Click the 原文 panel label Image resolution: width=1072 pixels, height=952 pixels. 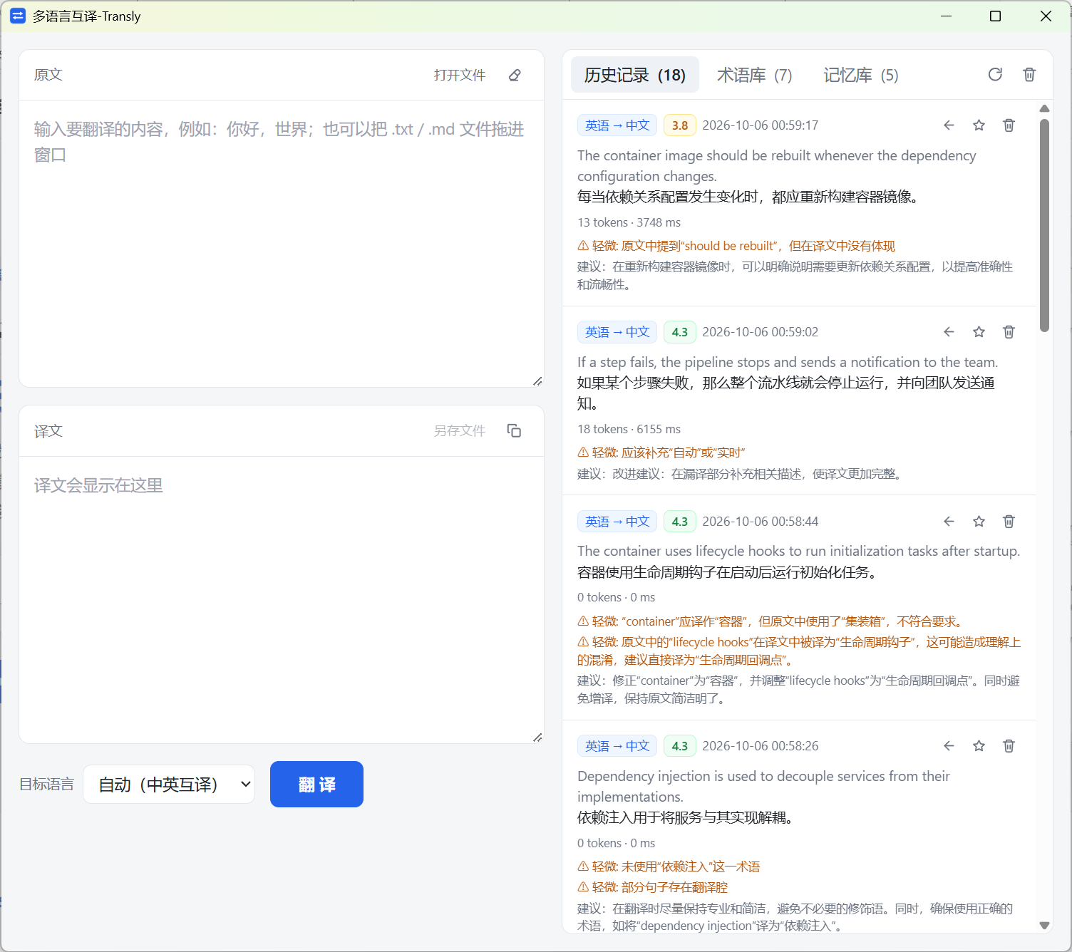point(48,75)
